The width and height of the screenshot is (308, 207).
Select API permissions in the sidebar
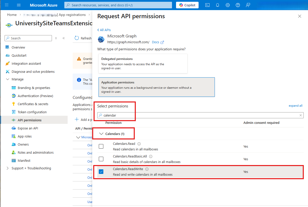point(30,120)
